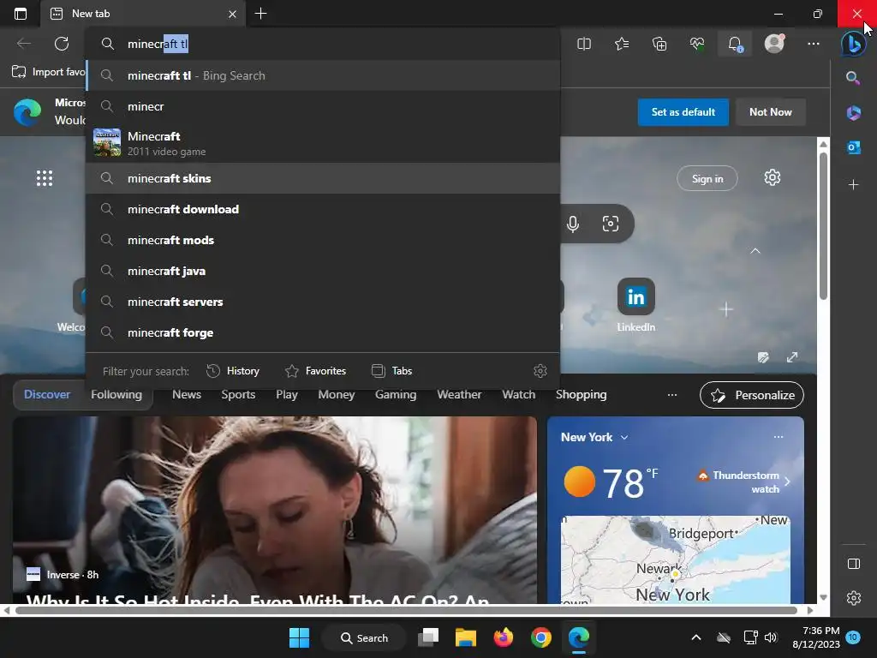The height and width of the screenshot is (658, 877).
Task: Filter search by History
Action: (x=233, y=371)
